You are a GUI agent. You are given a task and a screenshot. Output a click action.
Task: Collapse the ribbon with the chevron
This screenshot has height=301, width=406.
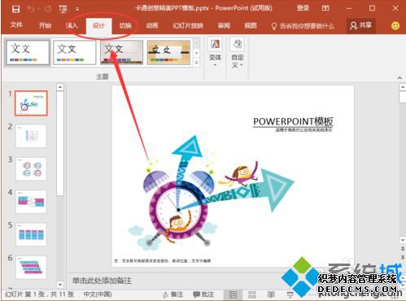pos(399,78)
